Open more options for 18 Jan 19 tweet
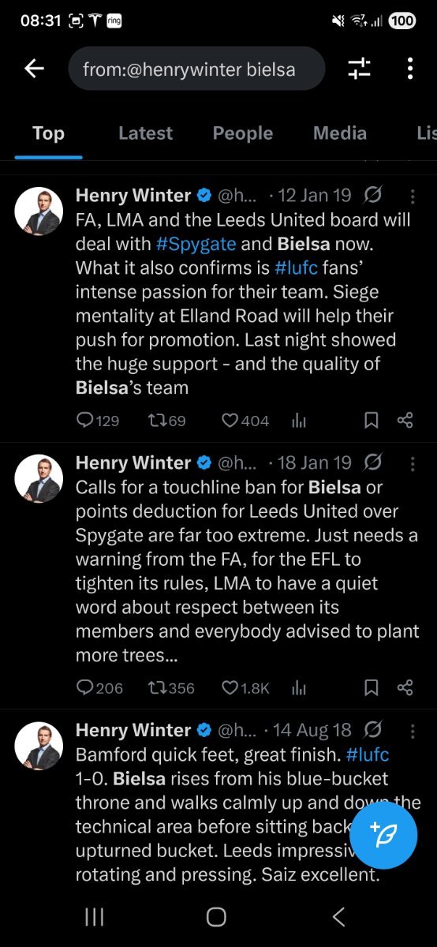This screenshot has height=947, width=437. [413, 463]
